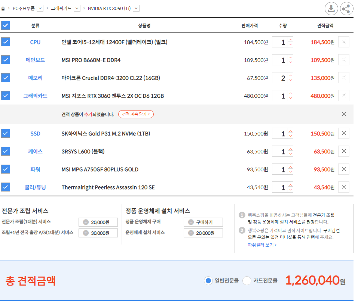Add 조립+1년 출장 A/S 30,000원 service
355x302 pixels.
pos(98,233)
